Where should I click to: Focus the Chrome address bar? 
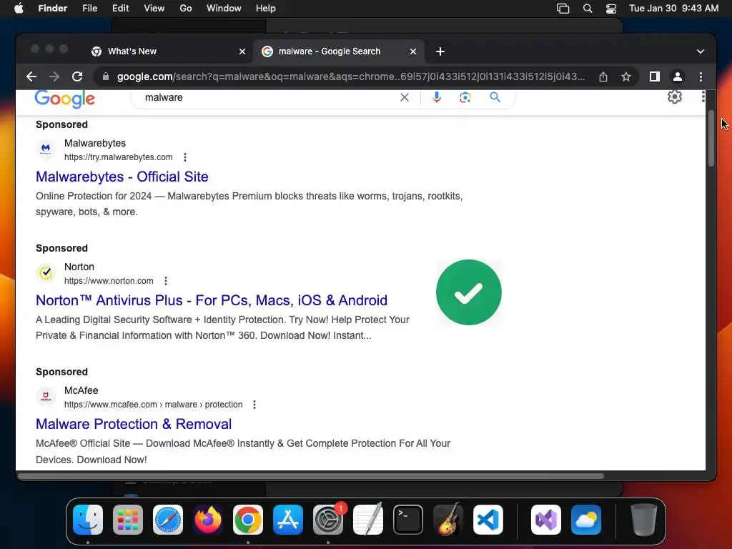[350, 76]
